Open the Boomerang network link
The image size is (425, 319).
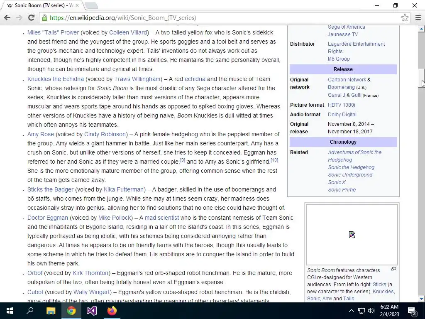pyautogui.click(x=341, y=87)
